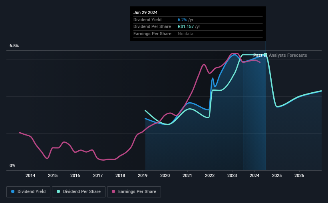This screenshot has height=203, width=328.
Task: Click the blue Dividend Yield legend dot
Action: pyautogui.click(x=13, y=191)
